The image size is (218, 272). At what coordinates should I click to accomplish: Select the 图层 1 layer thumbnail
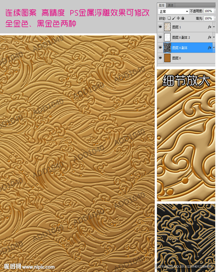pos(167,27)
